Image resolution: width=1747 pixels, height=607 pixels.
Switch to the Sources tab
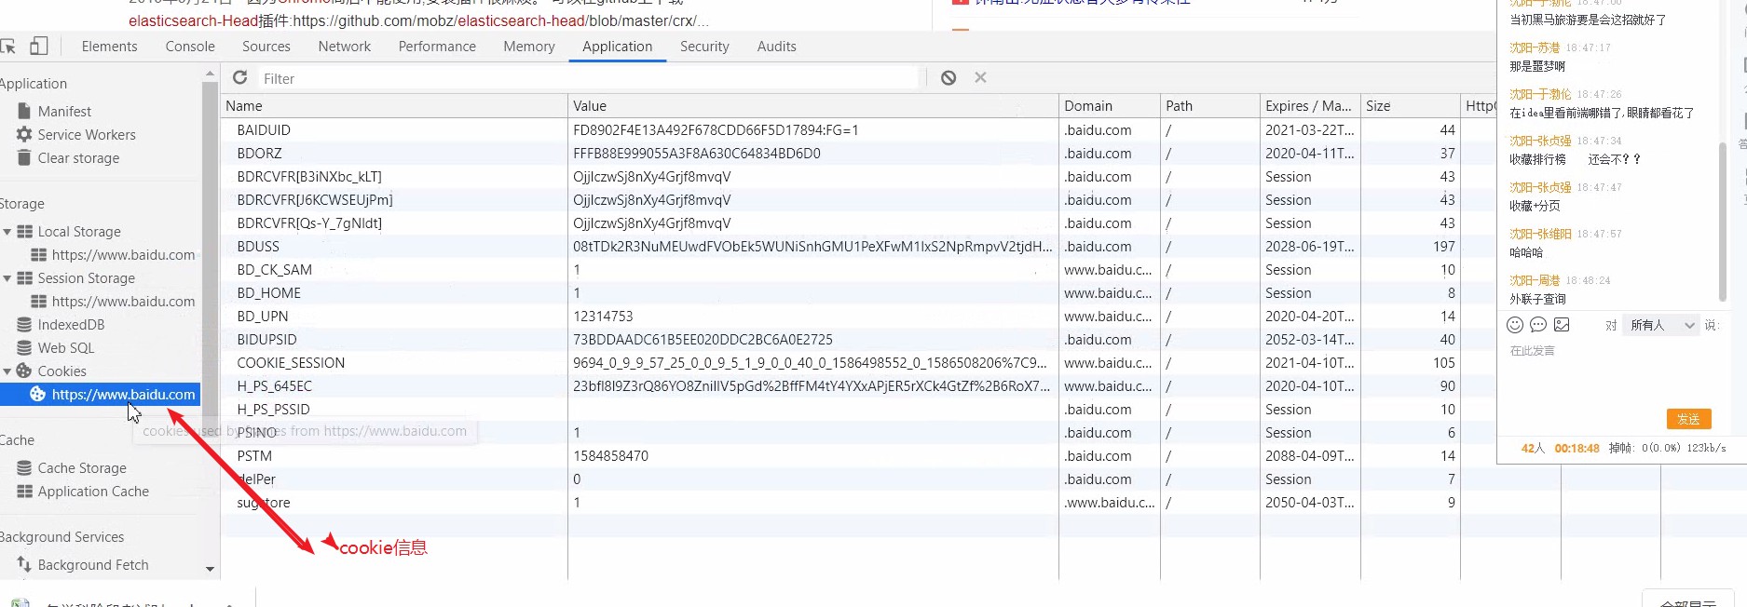266,46
